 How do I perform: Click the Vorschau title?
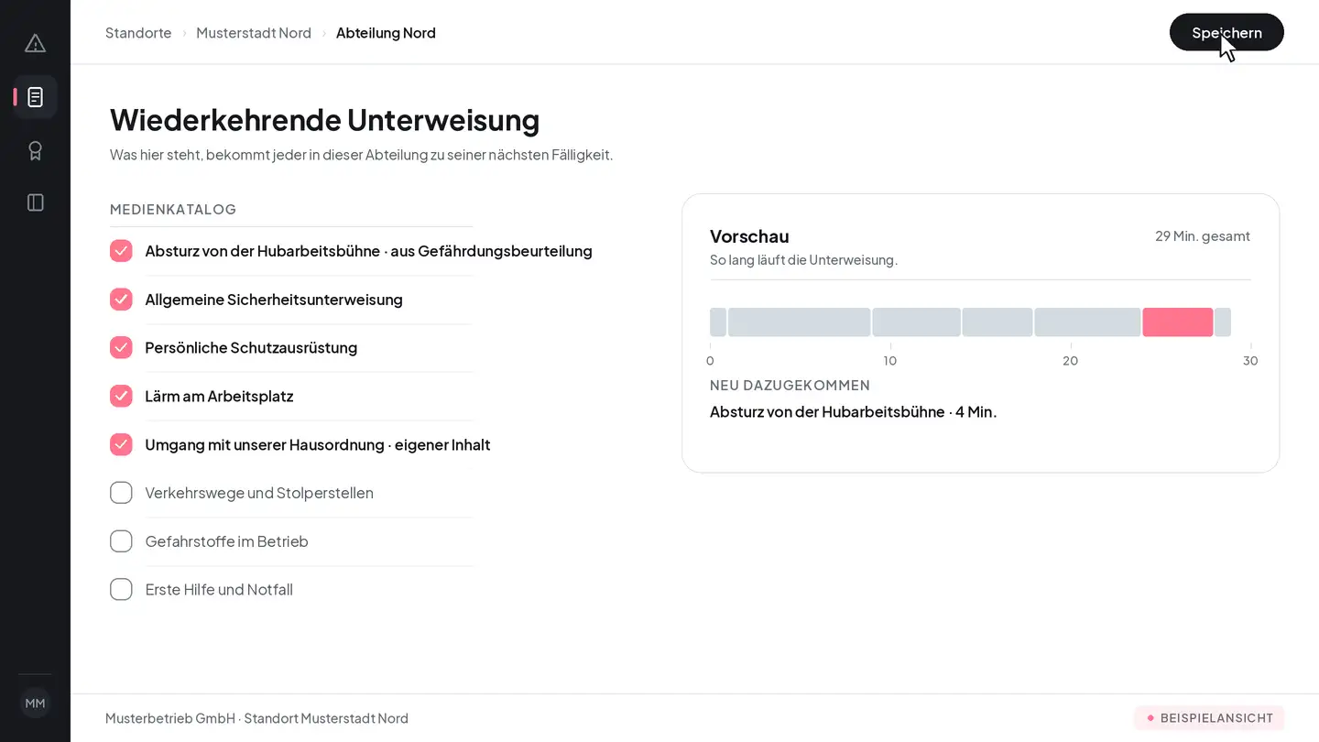click(x=749, y=236)
